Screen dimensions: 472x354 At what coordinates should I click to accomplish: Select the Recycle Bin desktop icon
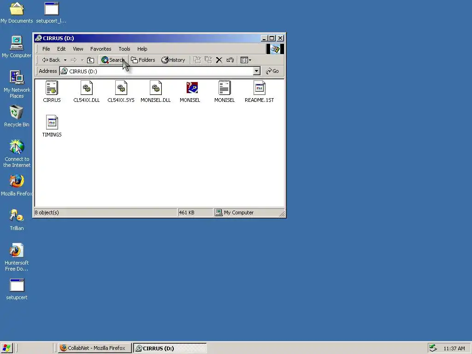coord(17,116)
